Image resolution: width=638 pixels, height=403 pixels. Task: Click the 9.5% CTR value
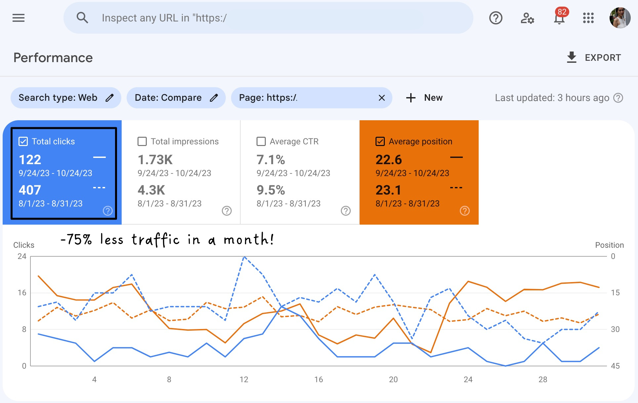point(271,190)
